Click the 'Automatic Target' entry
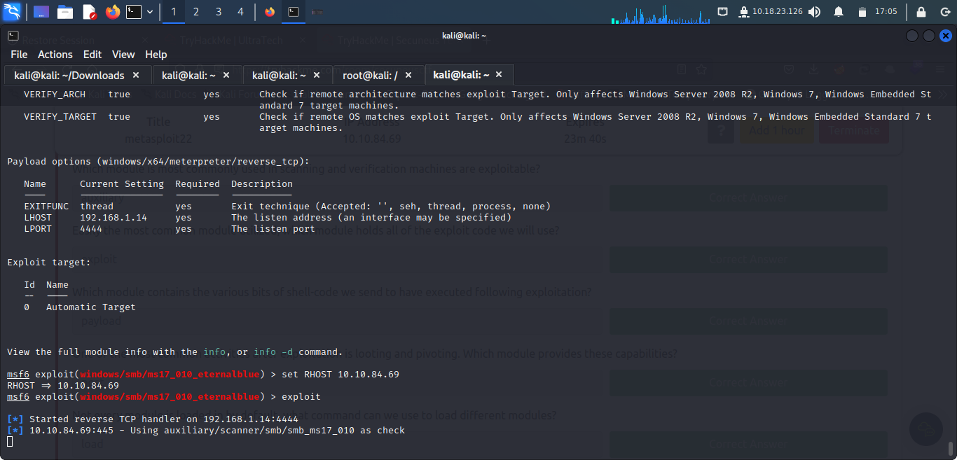Viewport: 957px width, 460px height. [x=91, y=307]
